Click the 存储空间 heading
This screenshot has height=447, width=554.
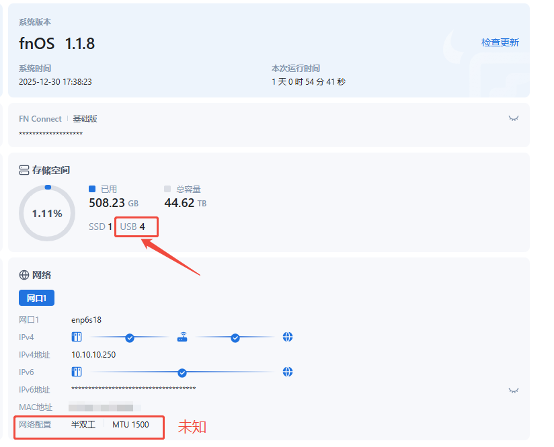pos(51,170)
